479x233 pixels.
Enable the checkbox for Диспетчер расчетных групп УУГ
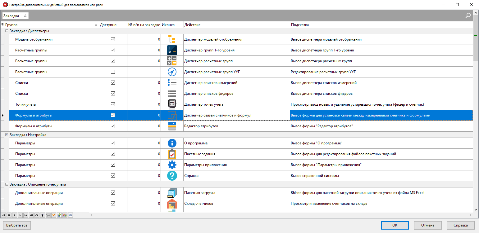113,72
